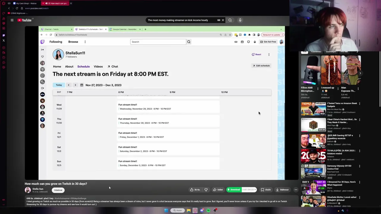Switch to Google Calendar tab in video

[x=125, y=29]
